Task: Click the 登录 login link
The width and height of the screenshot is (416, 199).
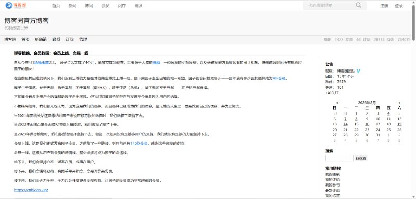Action: point(399,6)
